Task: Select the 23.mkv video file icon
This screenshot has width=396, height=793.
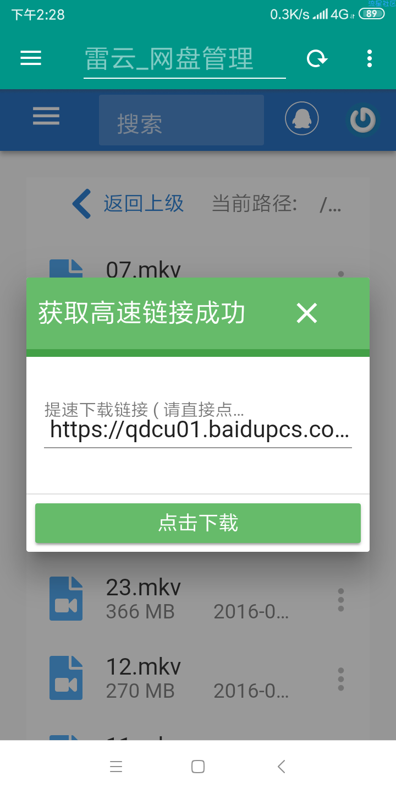Action: pyautogui.click(x=66, y=599)
